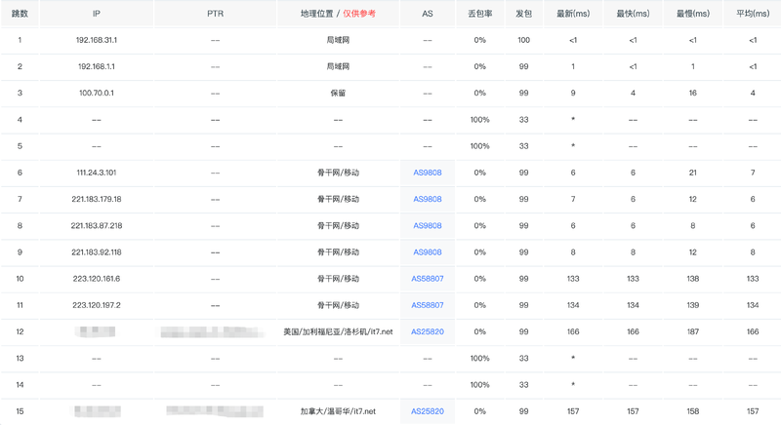This screenshot has width=781, height=425.
Task: Select the 美国/加利福尼亚/洛杉矶 location cell
Action: (338, 331)
